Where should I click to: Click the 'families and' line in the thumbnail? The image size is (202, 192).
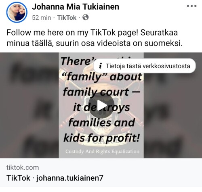click(x=101, y=123)
